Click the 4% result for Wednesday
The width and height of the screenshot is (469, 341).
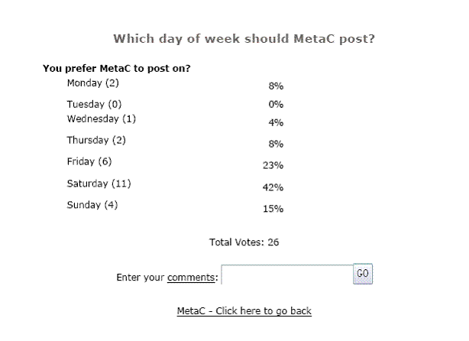coord(277,122)
